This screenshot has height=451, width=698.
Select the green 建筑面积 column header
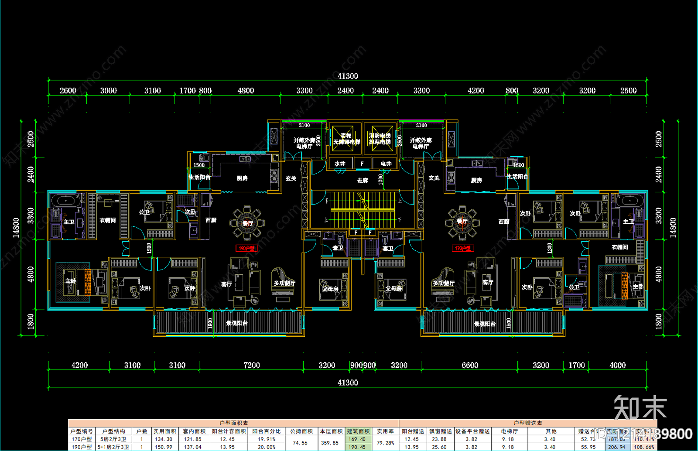coord(358,431)
